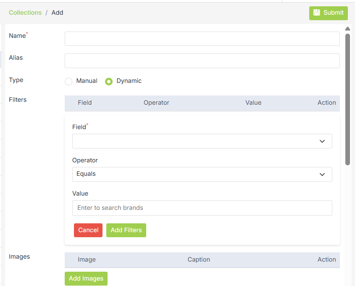Open the Operator dropdown showing Equals

coord(202,174)
